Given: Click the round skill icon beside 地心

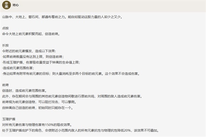Looking at the screenshot, I should point(6,5).
